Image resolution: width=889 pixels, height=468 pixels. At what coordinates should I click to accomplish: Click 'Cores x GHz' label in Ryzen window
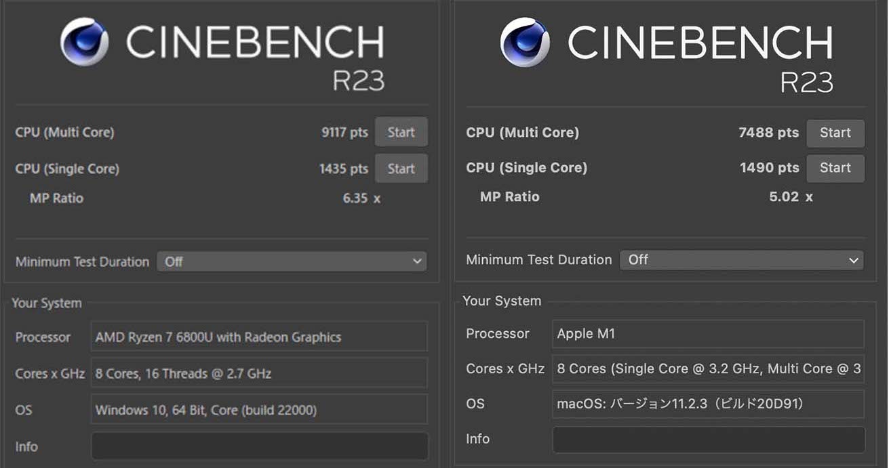point(50,373)
